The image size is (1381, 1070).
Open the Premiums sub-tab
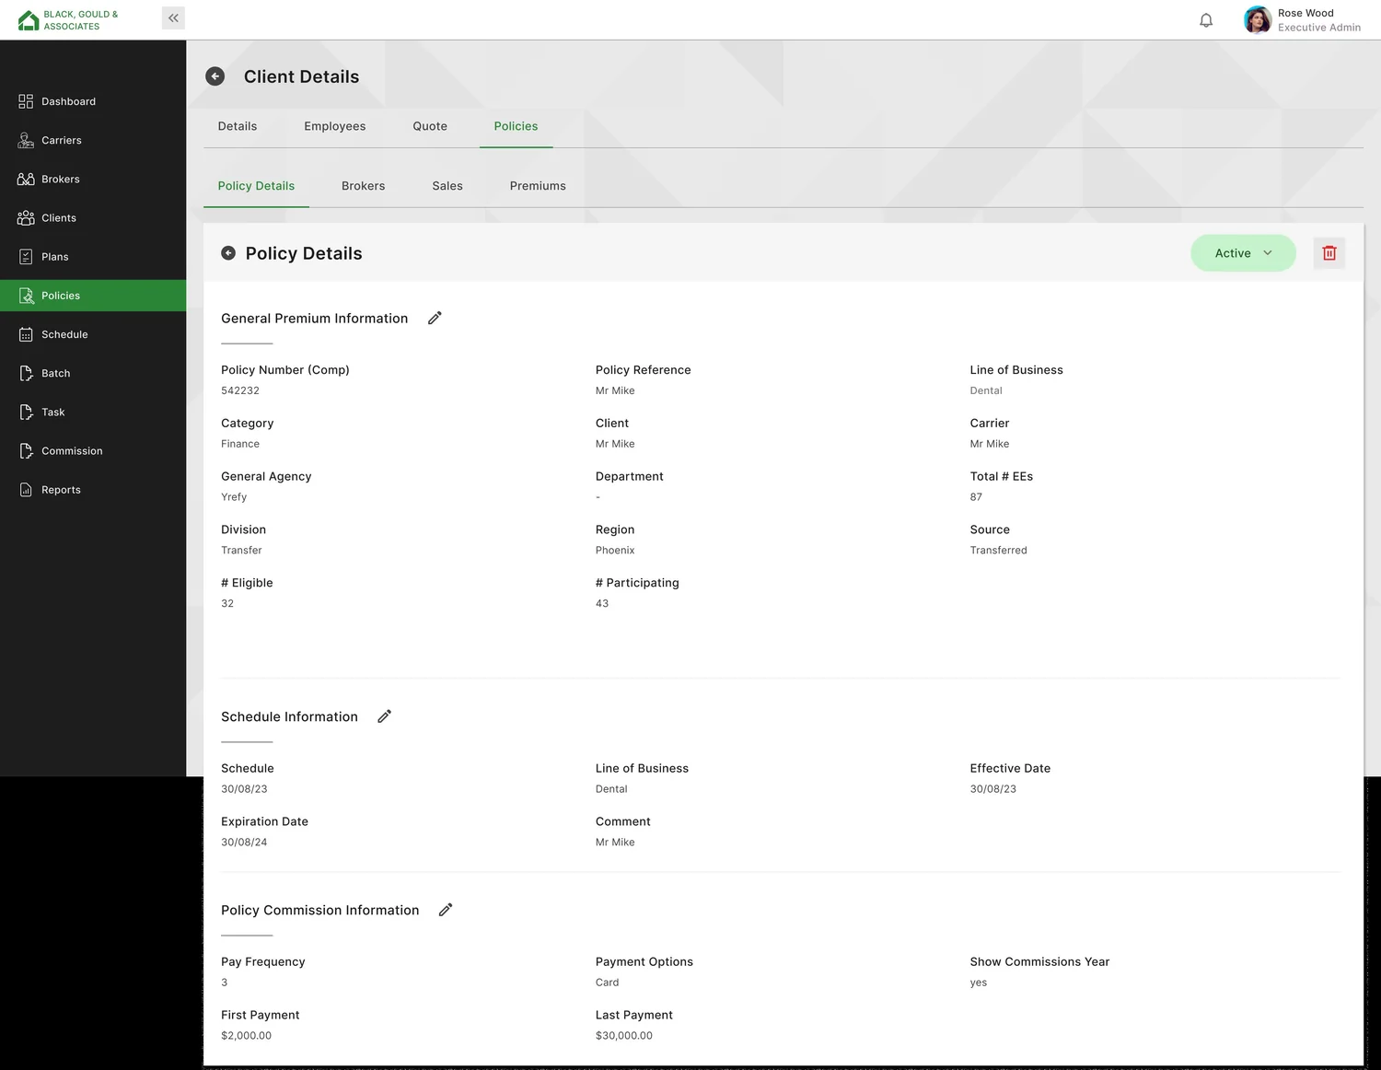tap(538, 186)
